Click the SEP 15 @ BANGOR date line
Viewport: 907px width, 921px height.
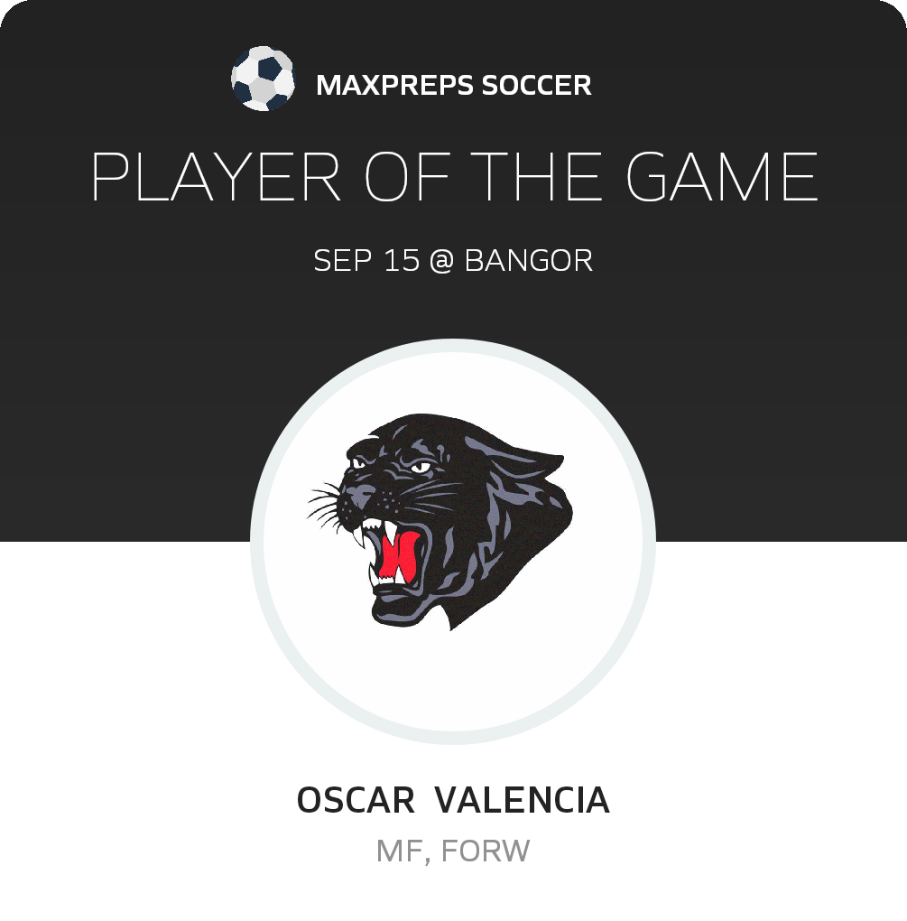click(453, 260)
